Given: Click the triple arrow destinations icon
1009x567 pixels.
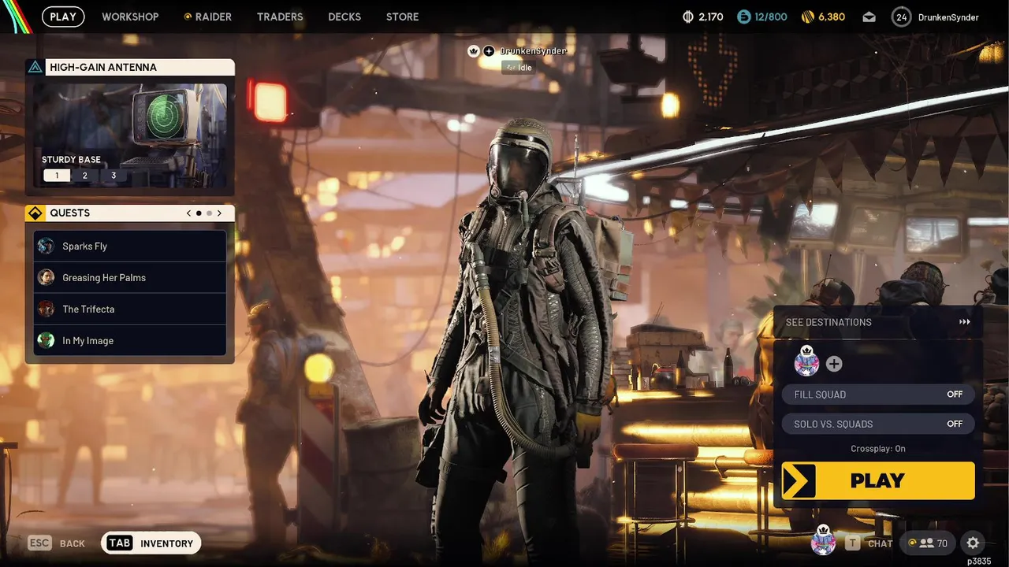Looking at the screenshot, I should tap(965, 322).
